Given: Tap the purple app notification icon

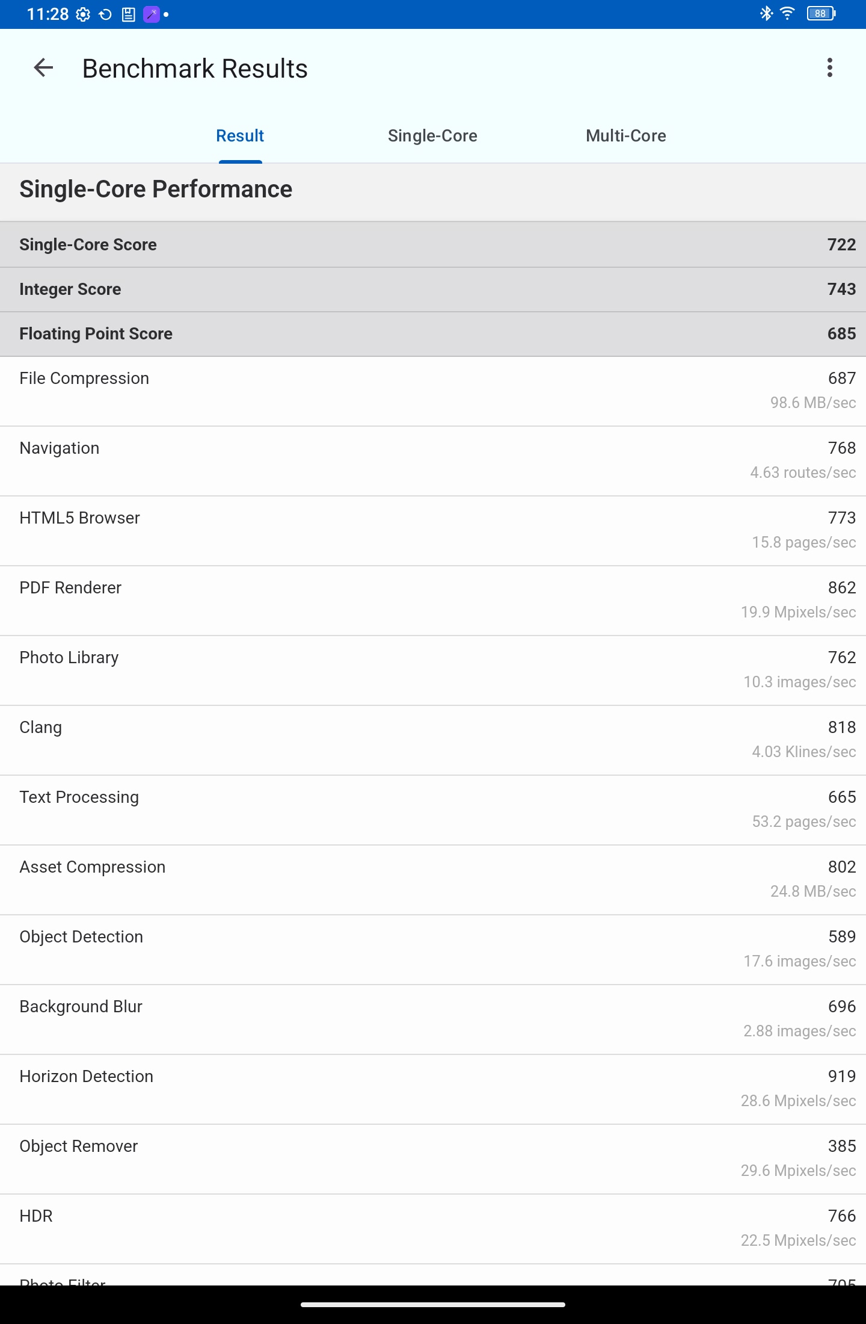Looking at the screenshot, I should [152, 14].
